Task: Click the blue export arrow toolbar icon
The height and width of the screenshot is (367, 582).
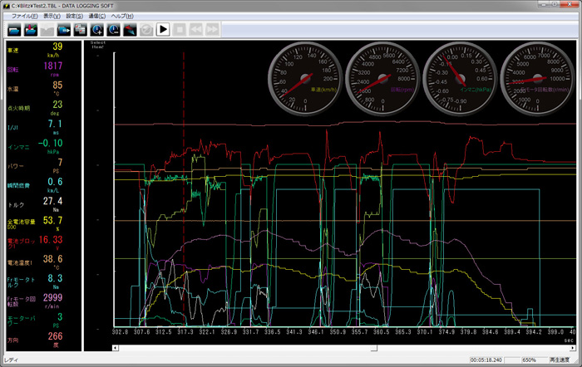Action: point(64,29)
